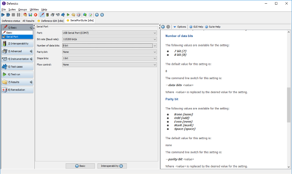Expand the 7) Results section

point(31,82)
